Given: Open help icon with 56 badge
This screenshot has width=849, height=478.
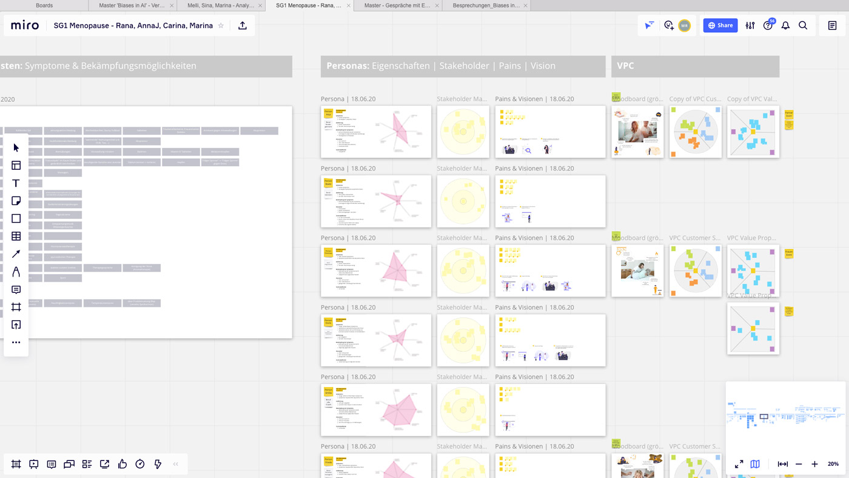Looking at the screenshot, I should [x=768, y=25].
